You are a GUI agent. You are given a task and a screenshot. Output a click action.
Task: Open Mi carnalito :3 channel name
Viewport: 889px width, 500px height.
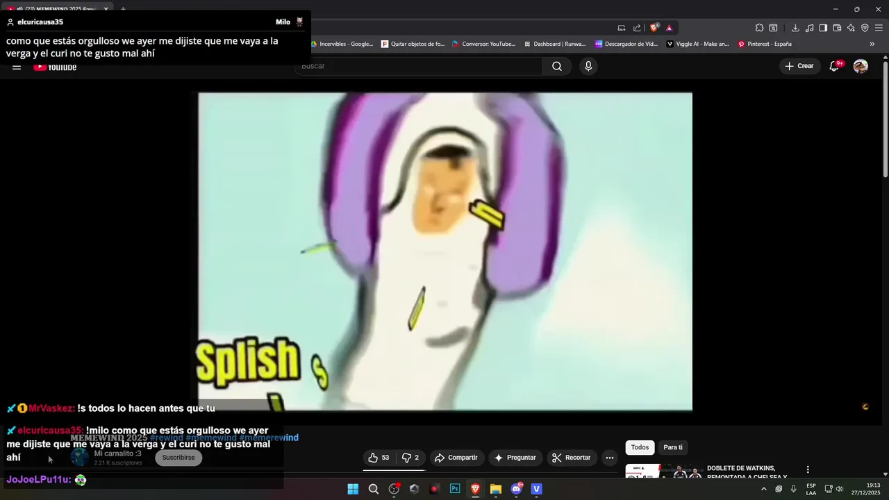click(x=118, y=453)
